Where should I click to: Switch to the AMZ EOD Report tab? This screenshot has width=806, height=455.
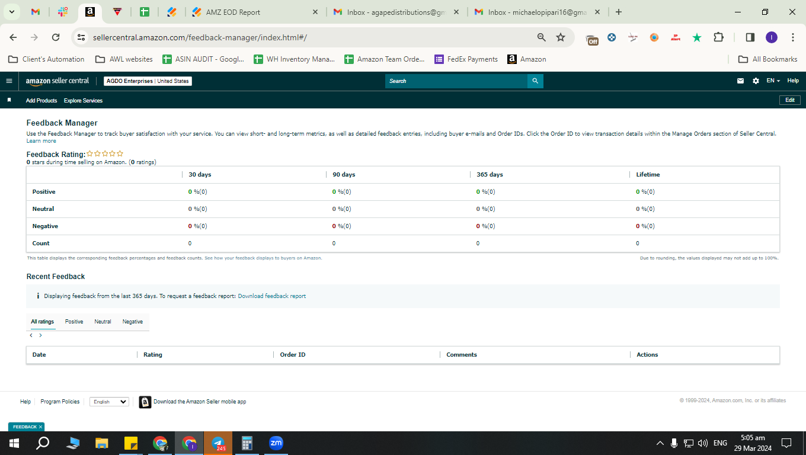pos(256,12)
